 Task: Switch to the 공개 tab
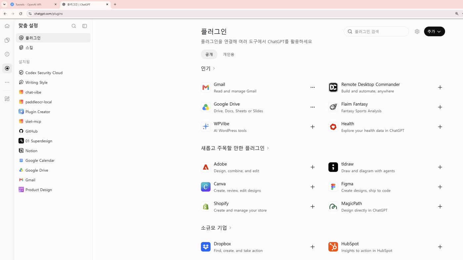tap(209, 54)
